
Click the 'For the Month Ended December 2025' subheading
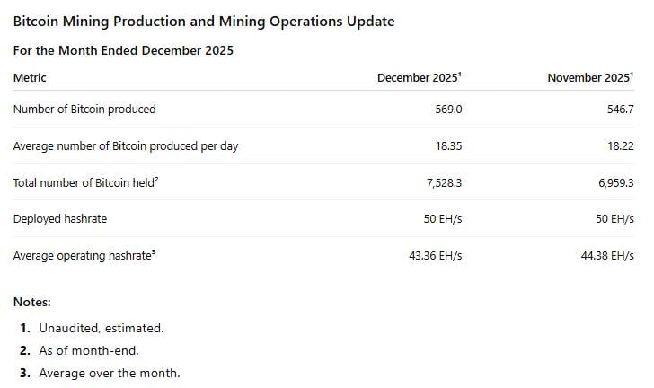tap(123, 50)
